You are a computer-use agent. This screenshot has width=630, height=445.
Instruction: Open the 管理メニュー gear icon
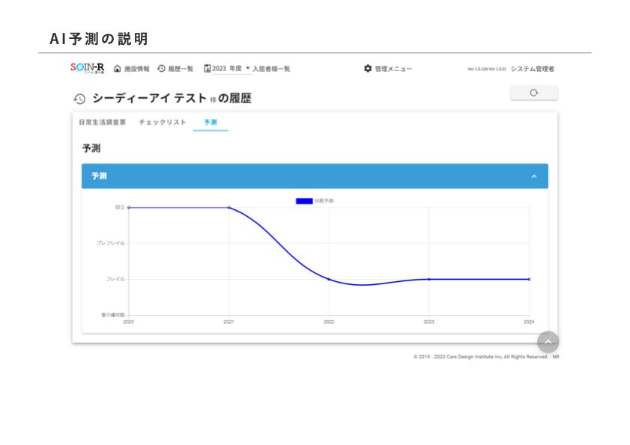point(367,68)
